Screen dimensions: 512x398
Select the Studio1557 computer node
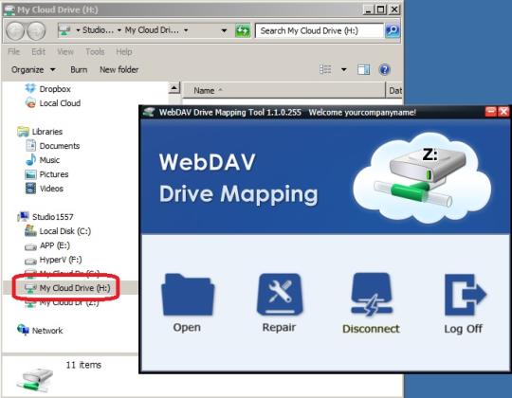click(52, 217)
